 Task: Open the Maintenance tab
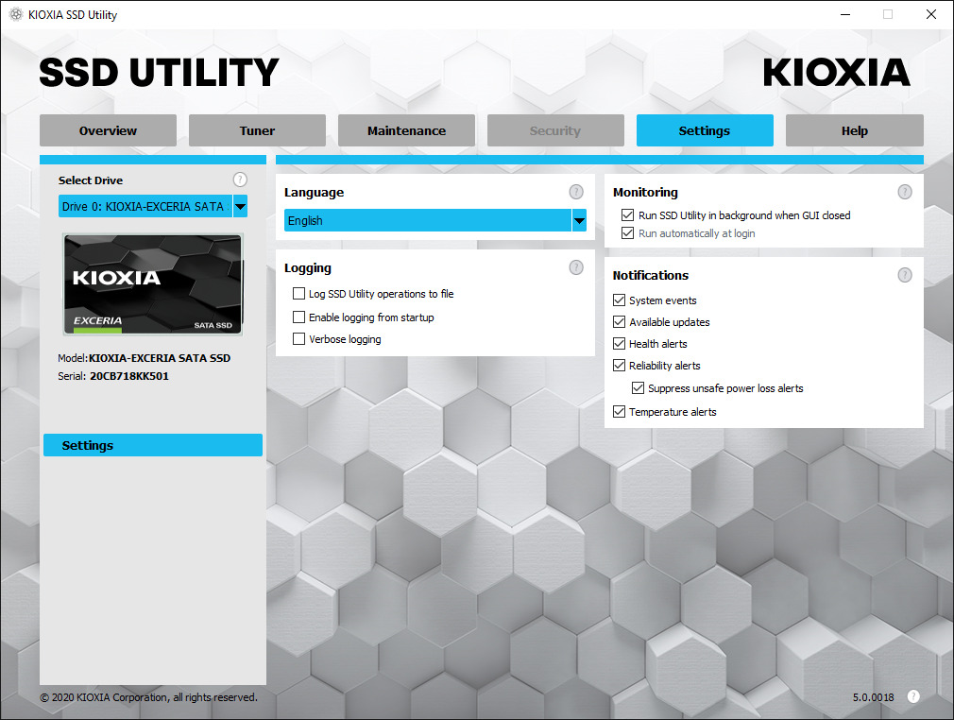click(x=406, y=130)
